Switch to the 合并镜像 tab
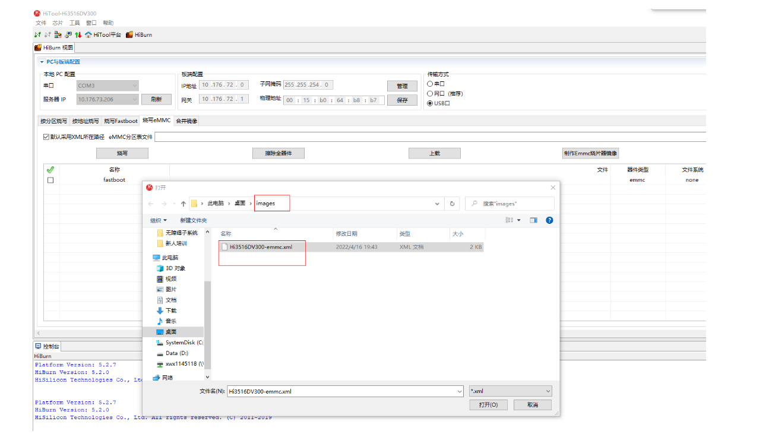This screenshot has width=772, height=434. pyautogui.click(x=186, y=121)
